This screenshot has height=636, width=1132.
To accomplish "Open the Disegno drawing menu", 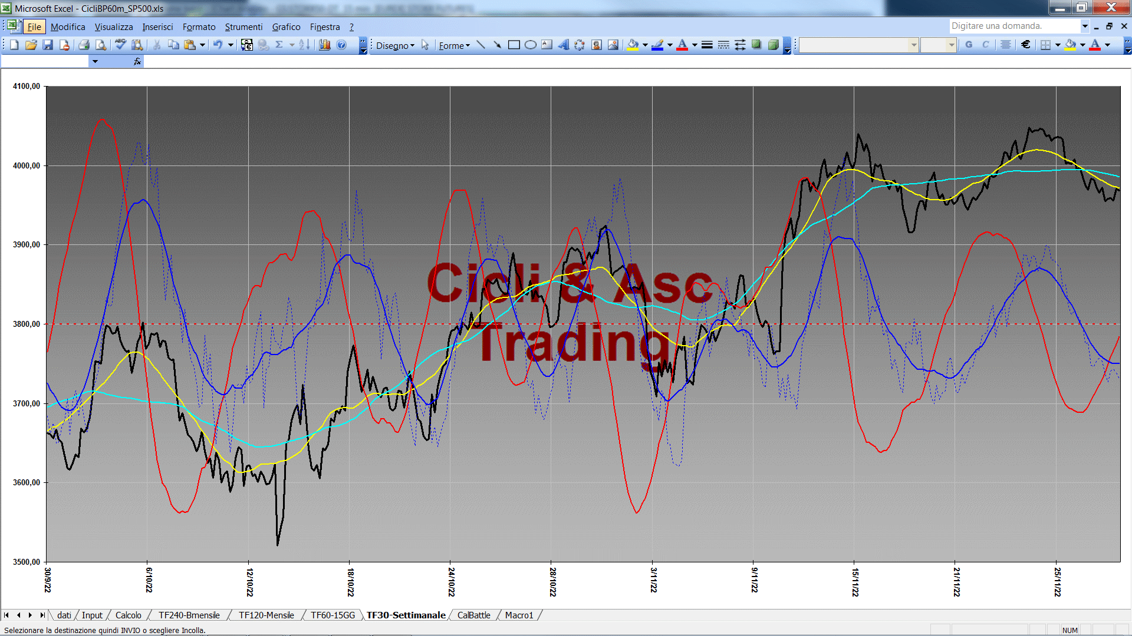I will tap(395, 45).
